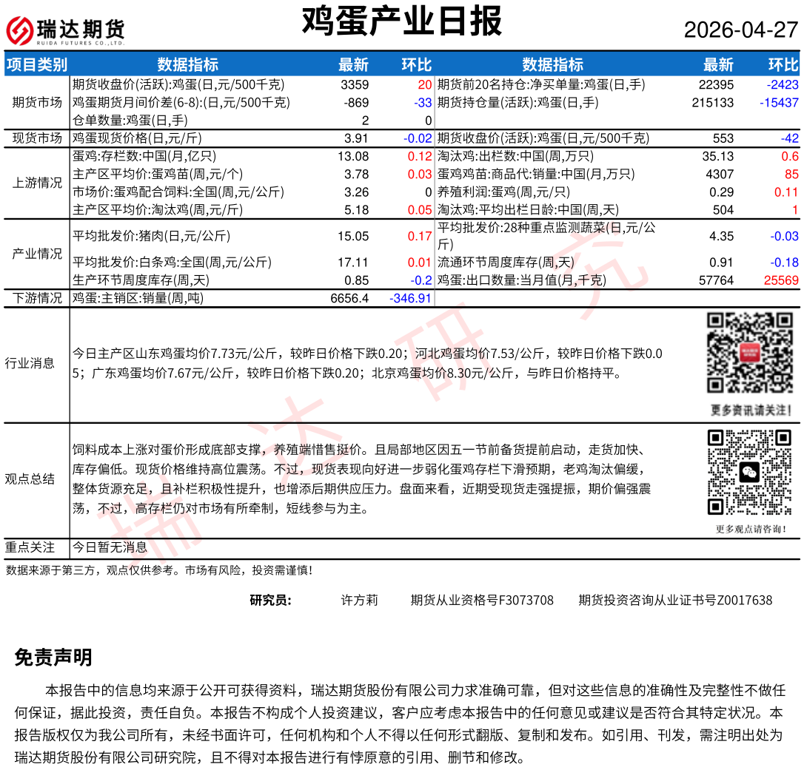Click the 更多资讯请关注 caption
The height and width of the screenshot is (767, 804).
[x=750, y=410]
